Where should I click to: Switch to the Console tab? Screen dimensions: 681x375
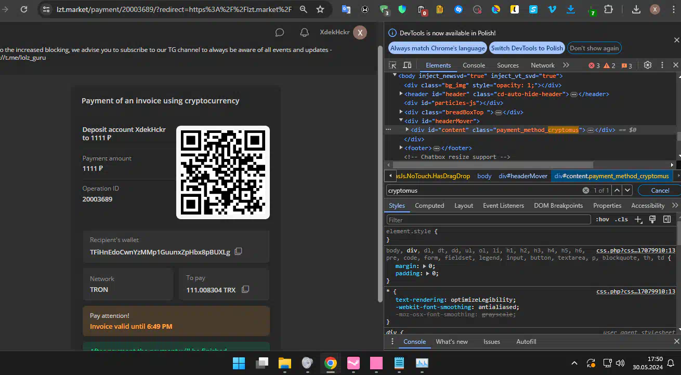[474, 65]
